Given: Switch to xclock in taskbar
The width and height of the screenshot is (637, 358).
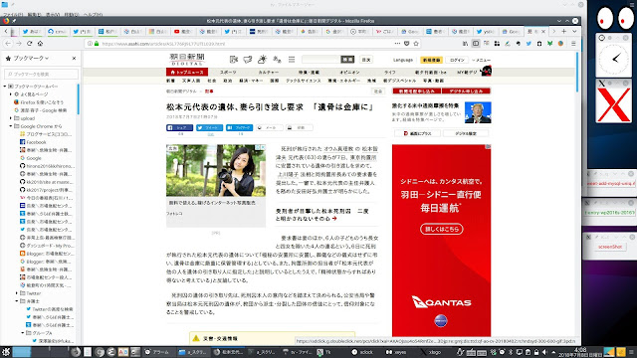Looking at the screenshot, I should coord(362,352).
